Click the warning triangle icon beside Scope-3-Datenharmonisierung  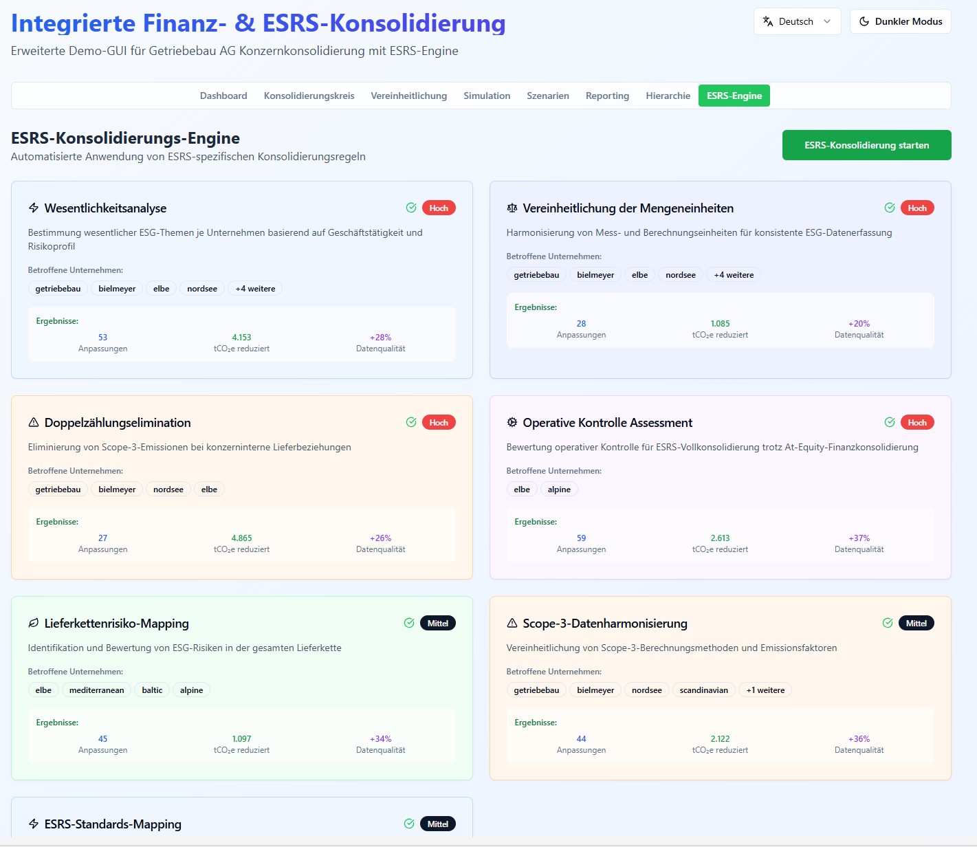point(512,624)
